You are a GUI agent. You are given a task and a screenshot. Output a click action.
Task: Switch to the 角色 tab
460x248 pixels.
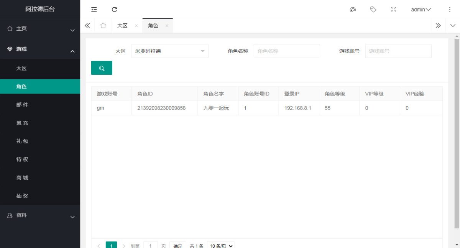click(153, 26)
